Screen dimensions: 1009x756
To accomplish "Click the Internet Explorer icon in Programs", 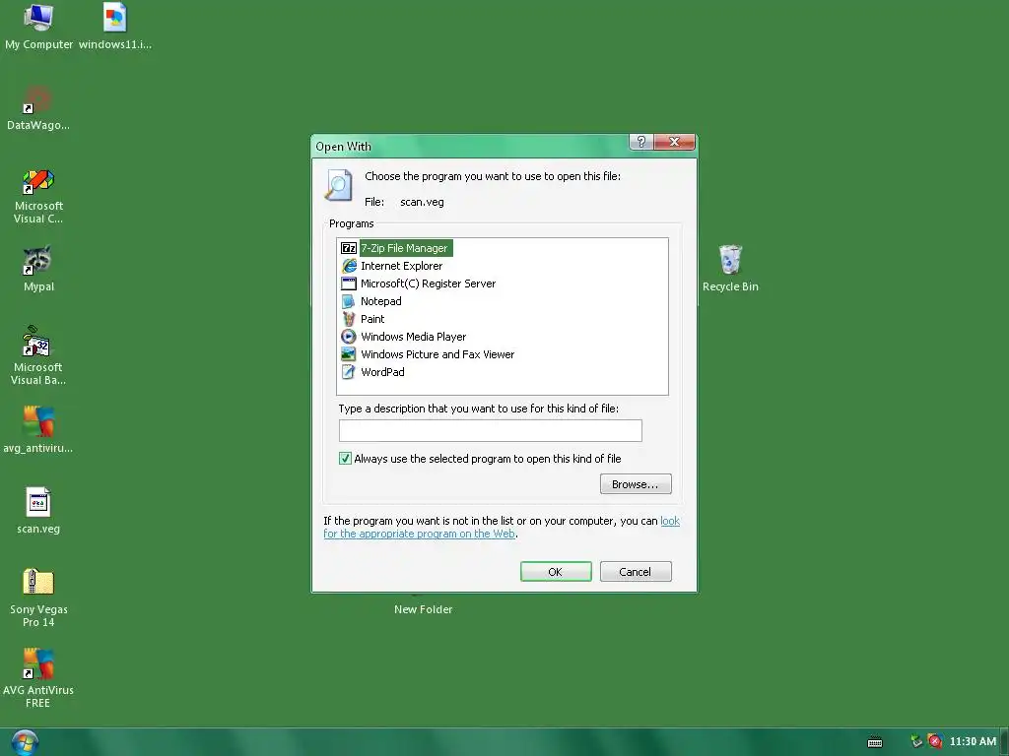I will tap(348, 266).
